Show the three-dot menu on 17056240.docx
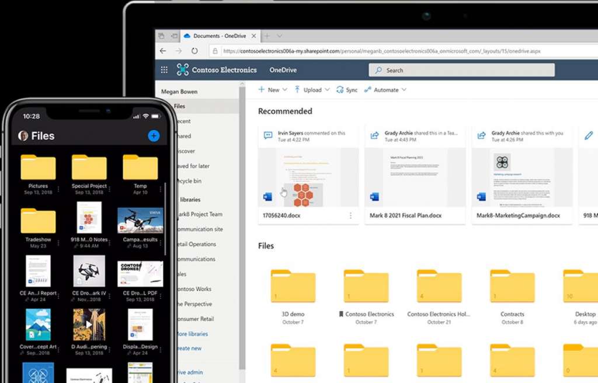Screen dimensions: 598x383 (350, 215)
